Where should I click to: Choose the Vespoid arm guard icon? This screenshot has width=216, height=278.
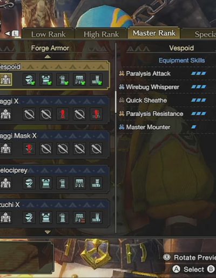pyautogui.click(x=63, y=79)
